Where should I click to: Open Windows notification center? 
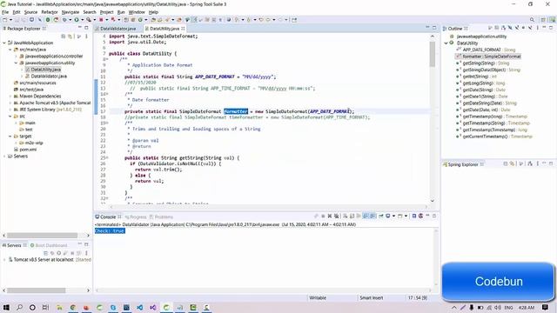[x=545, y=307]
